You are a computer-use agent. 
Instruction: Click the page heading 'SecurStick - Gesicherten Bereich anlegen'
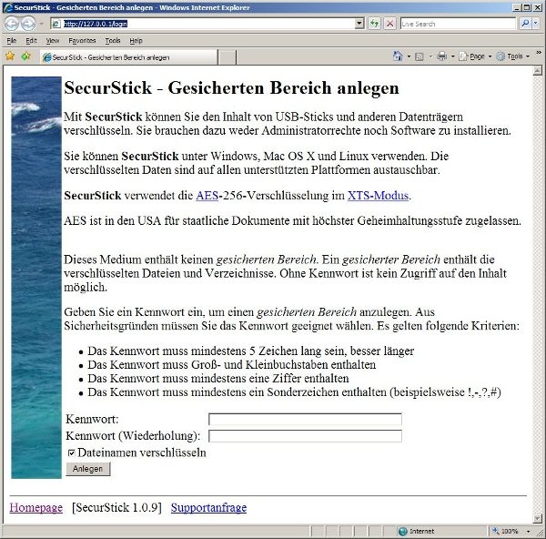(231, 87)
